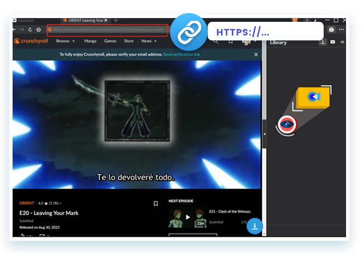The height and width of the screenshot is (253, 363).
Task: Click Send verification link
Action: click(181, 55)
